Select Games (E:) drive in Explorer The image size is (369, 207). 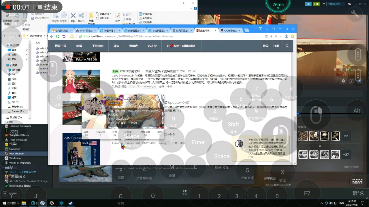15,111
